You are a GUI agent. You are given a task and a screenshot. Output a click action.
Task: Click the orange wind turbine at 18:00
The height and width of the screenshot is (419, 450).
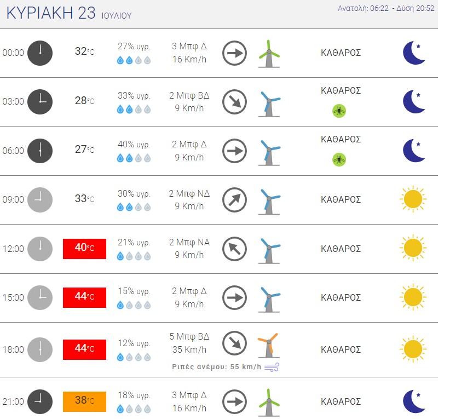pyautogui.click(x=269, y=346)
